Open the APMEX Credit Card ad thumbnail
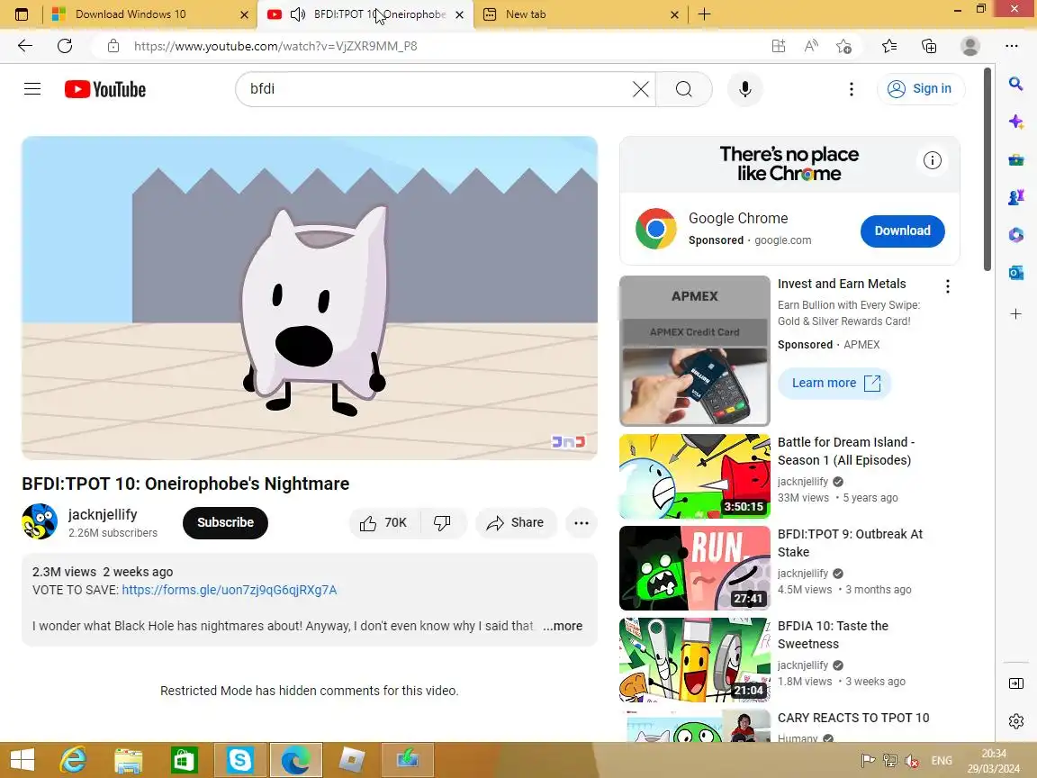The image size is (1037, 778). point(694,350)
